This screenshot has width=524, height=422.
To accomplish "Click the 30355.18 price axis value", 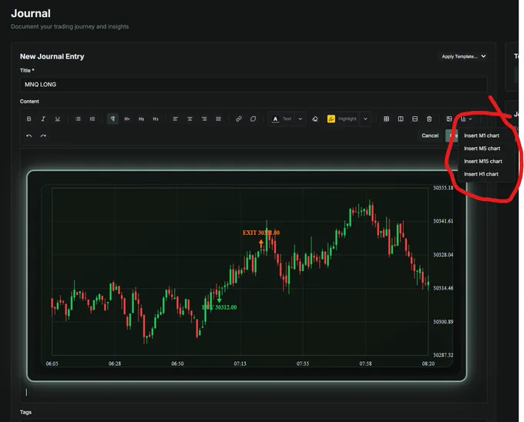I will tap(443, 188).
